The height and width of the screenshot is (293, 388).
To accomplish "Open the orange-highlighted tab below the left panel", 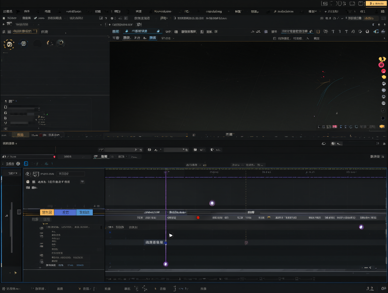I will [20, 135].
